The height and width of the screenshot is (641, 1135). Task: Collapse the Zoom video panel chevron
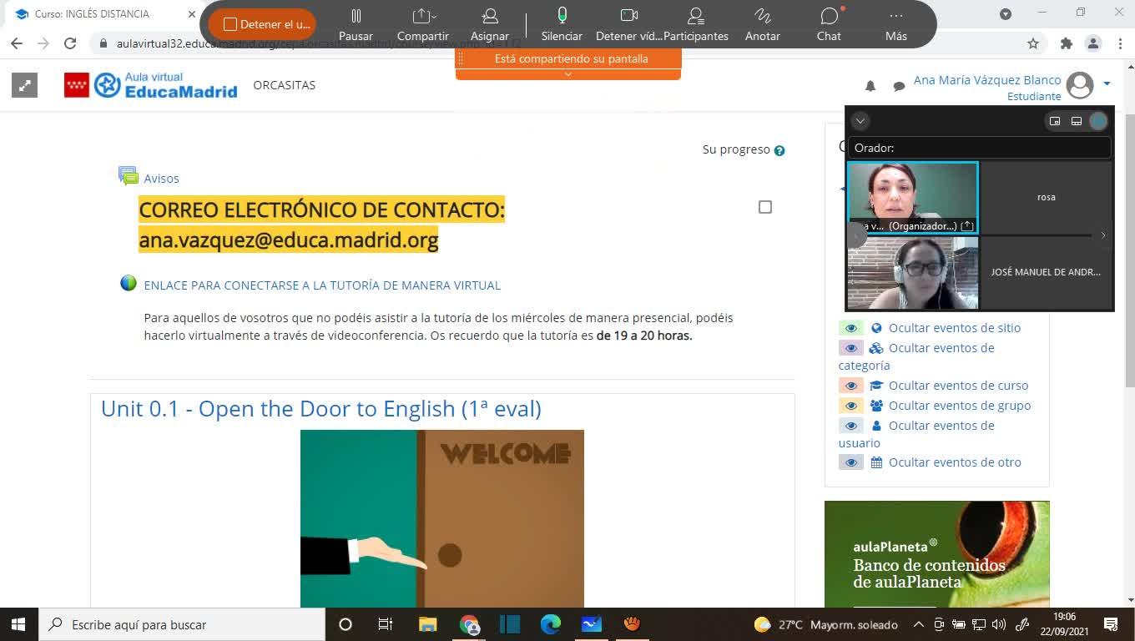tap(860, 121)
